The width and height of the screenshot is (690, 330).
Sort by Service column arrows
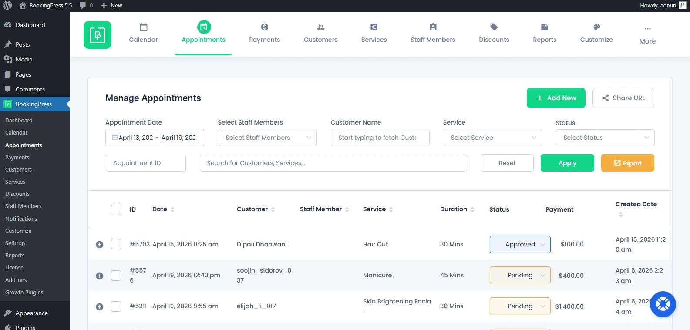tap(391, 209)
